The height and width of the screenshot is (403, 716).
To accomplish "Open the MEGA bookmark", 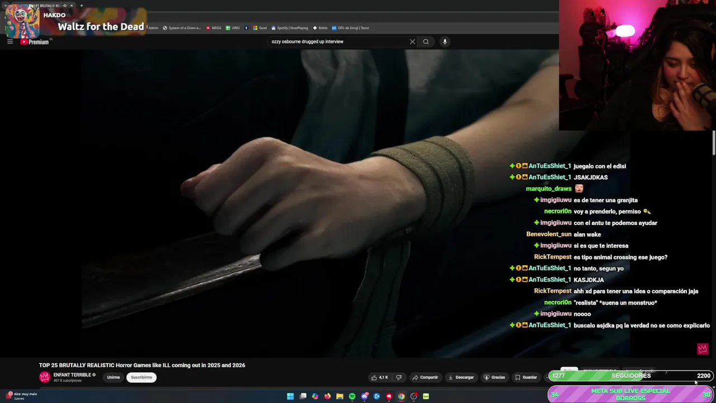I will pos(214,27).
